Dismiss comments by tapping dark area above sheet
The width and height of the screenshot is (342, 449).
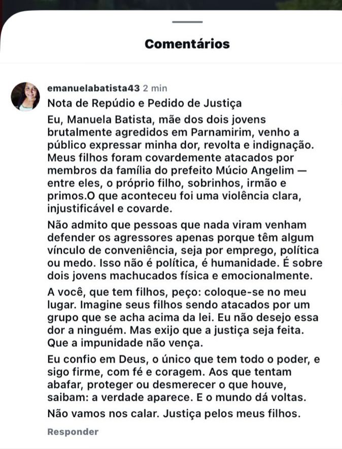172,4
